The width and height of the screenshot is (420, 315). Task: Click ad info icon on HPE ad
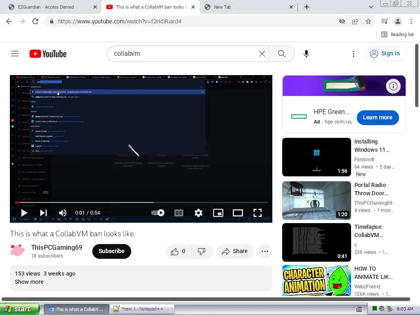[x=393, y=86]
